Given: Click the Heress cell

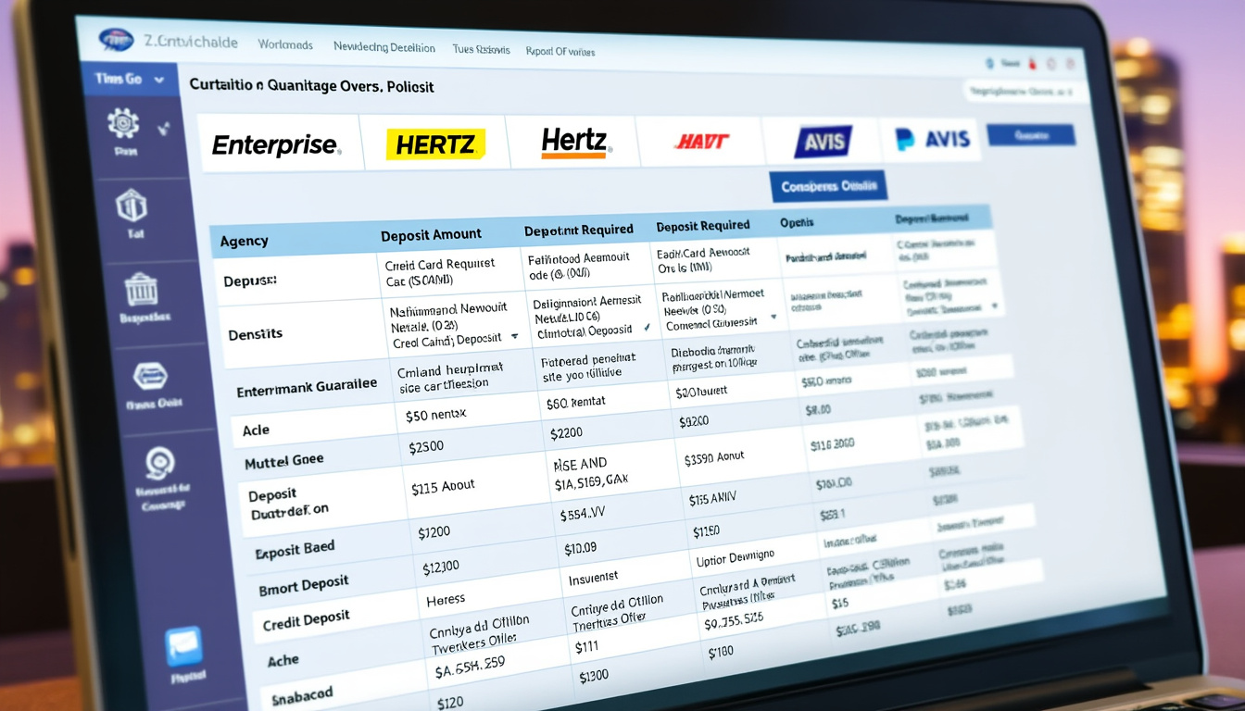Looking at the screenshot, I should coord(446,600).
